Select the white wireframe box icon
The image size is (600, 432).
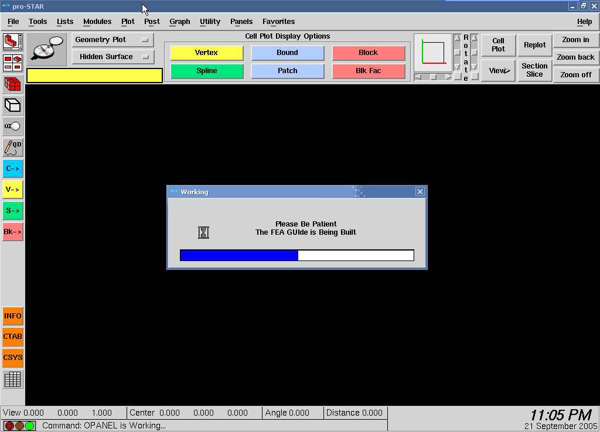(13, 105)
